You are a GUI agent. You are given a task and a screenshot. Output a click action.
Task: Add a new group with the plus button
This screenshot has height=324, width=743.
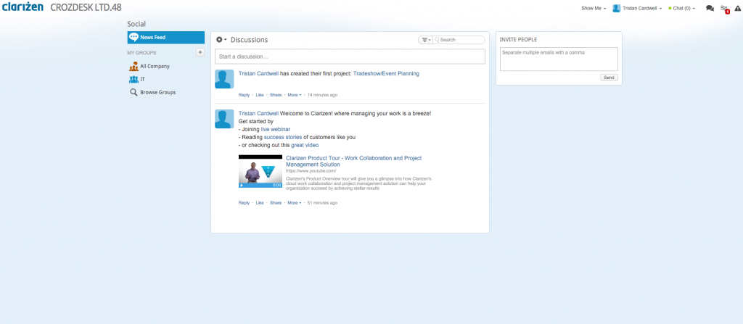pyautogui.click(x=200, y=52)
